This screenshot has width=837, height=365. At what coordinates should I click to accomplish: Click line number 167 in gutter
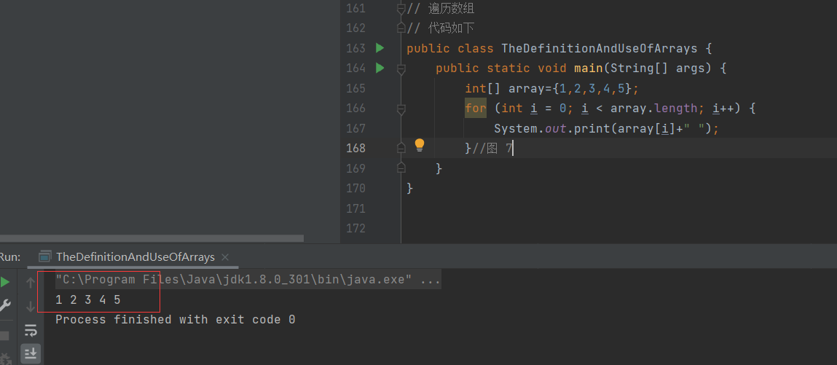tap(355, 128)
